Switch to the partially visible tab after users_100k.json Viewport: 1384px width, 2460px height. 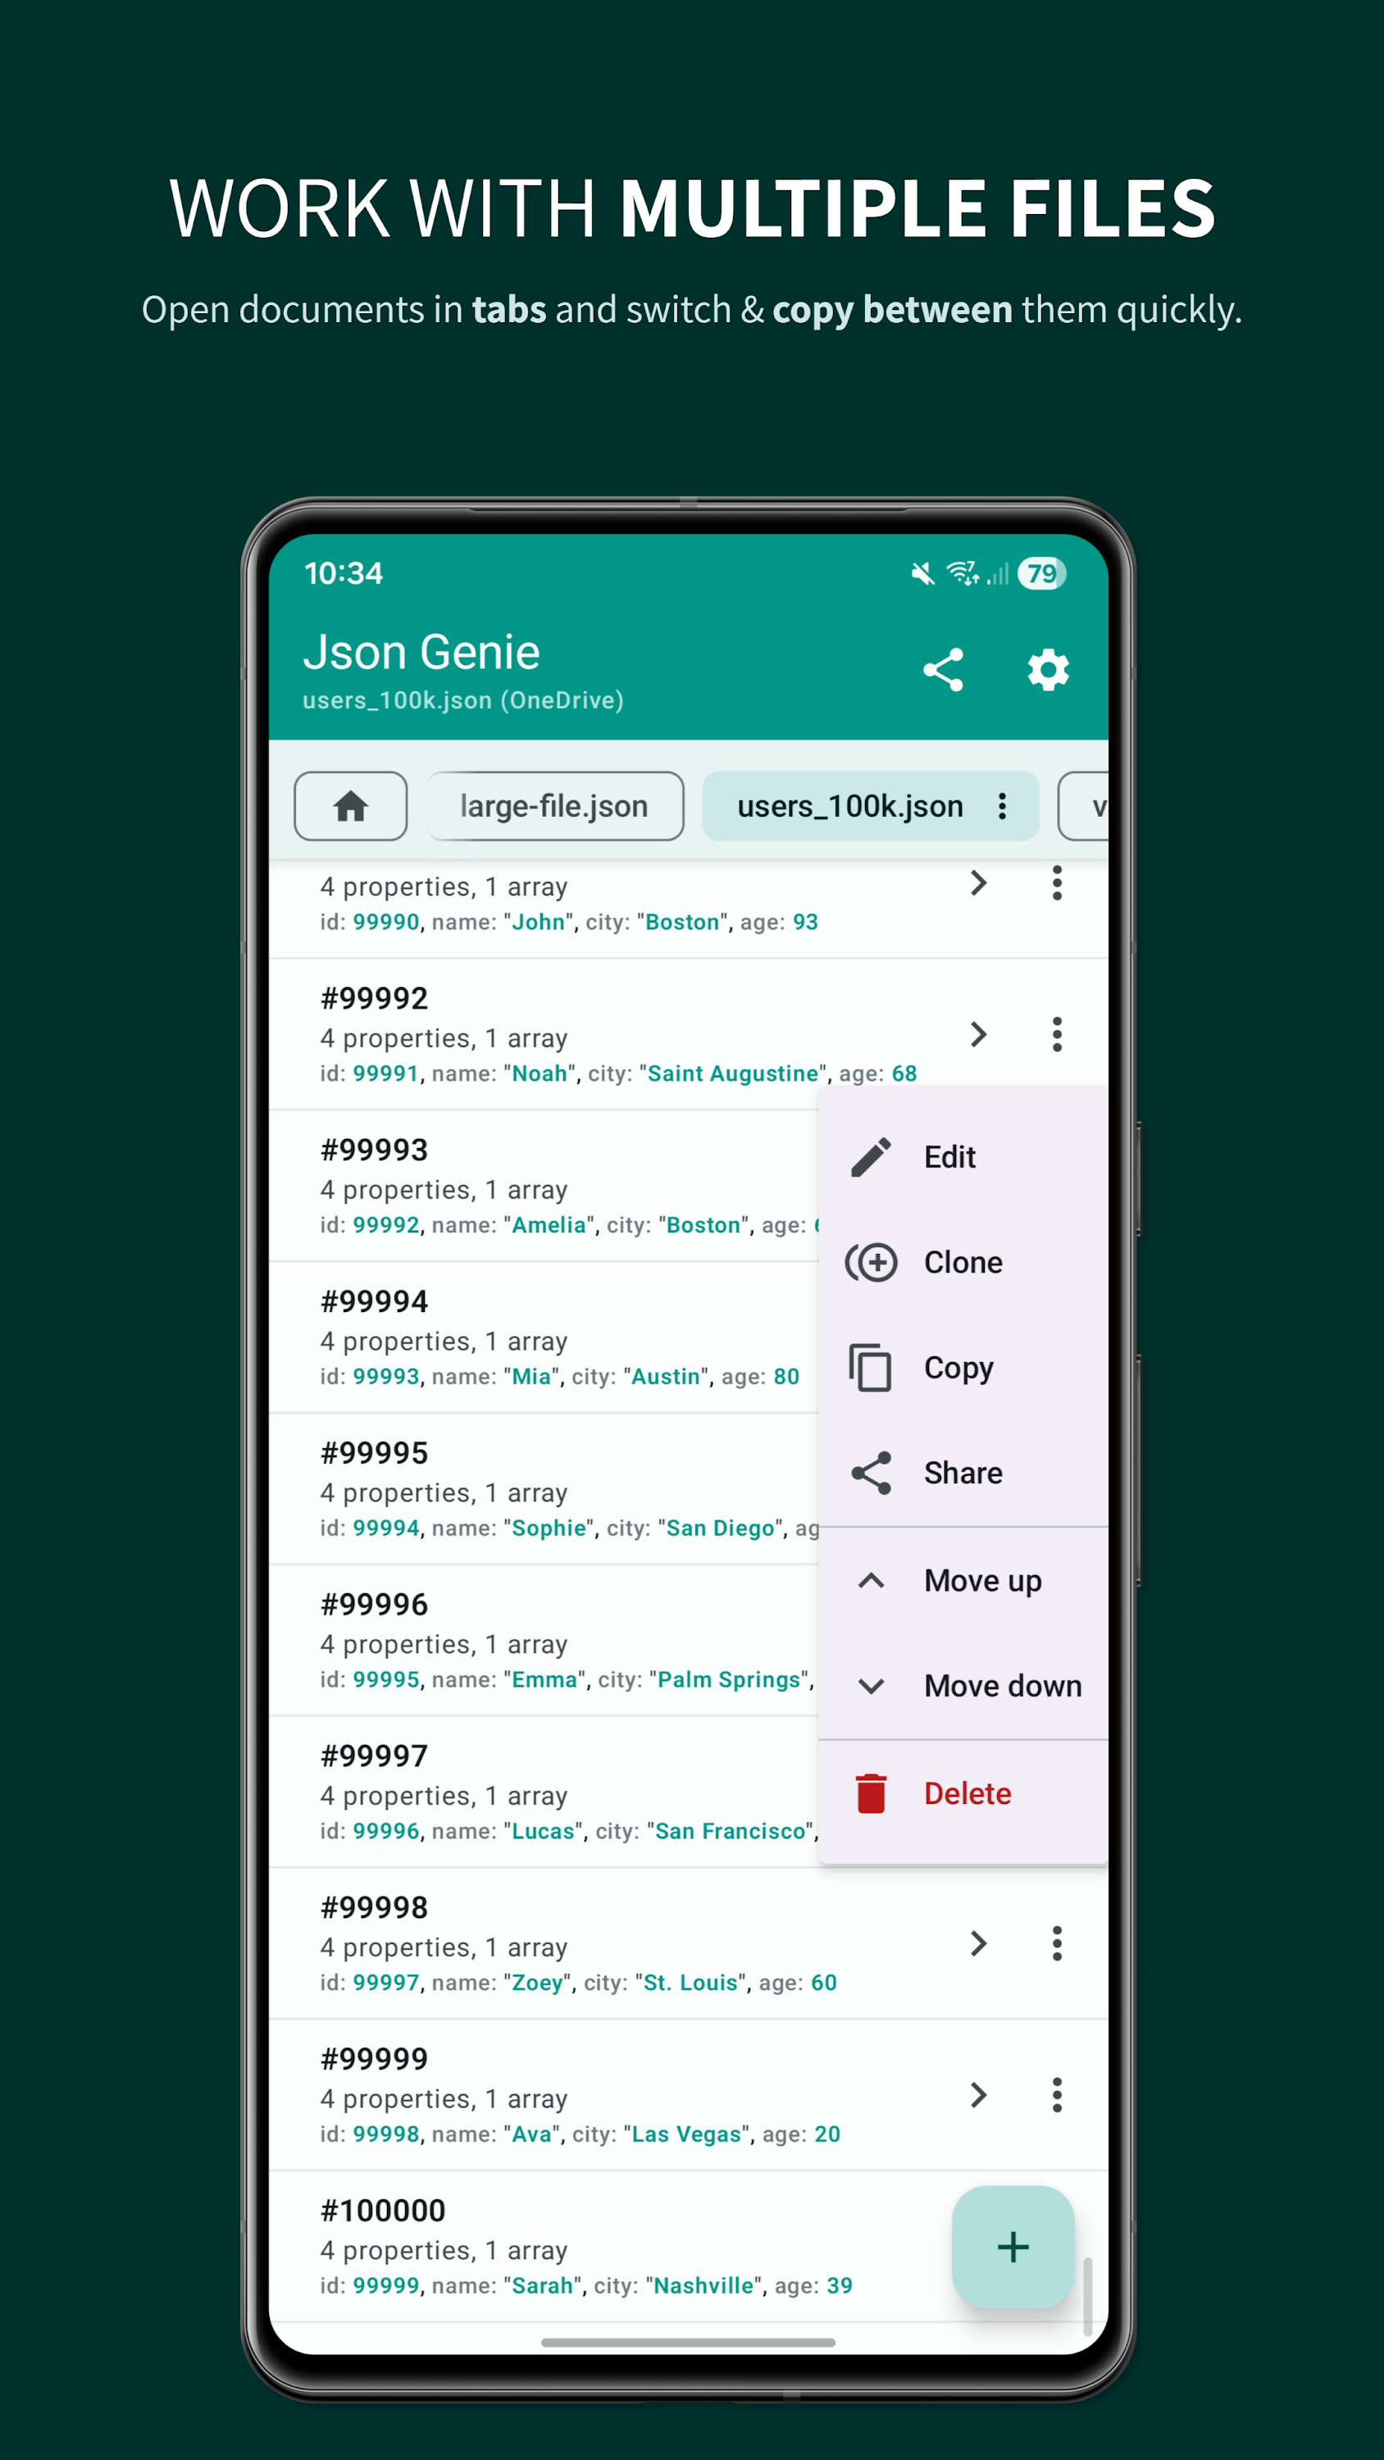coord(1083,806)
